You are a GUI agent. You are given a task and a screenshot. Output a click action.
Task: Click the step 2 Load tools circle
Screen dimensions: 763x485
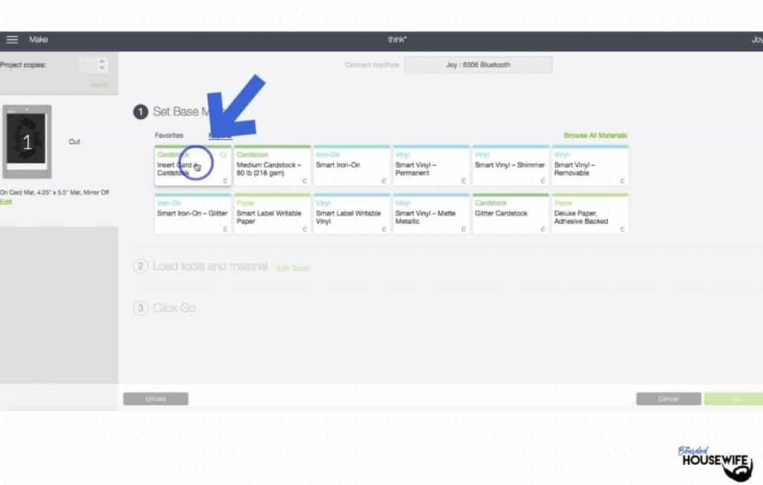(x=140, y=267)
